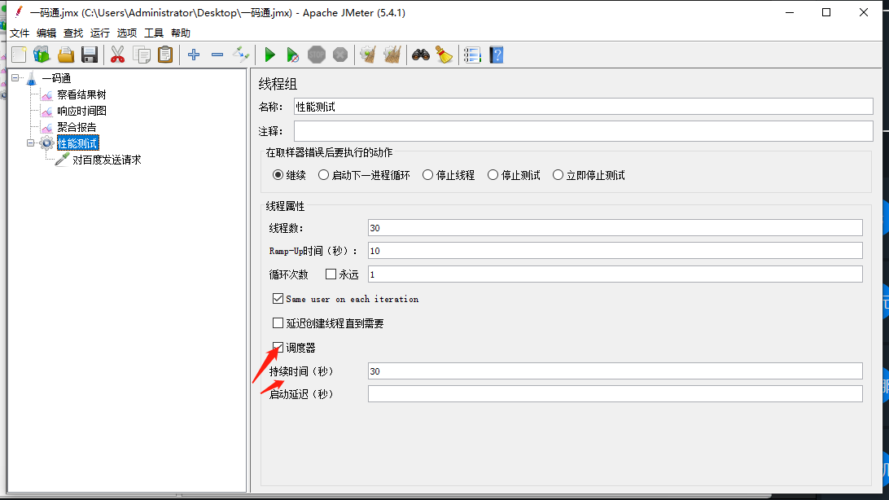Start test with no pauses icon

tap(292, 55)
